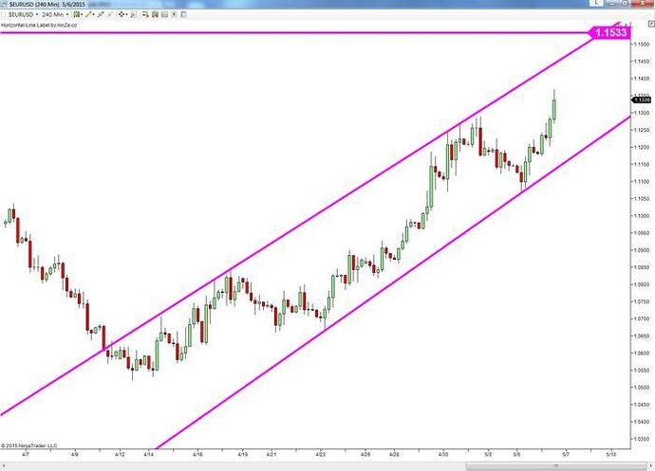The width and height of the screenshot is (655, 471).
Task: Open the Data Series toolbar icon
Action: (155, 14)
